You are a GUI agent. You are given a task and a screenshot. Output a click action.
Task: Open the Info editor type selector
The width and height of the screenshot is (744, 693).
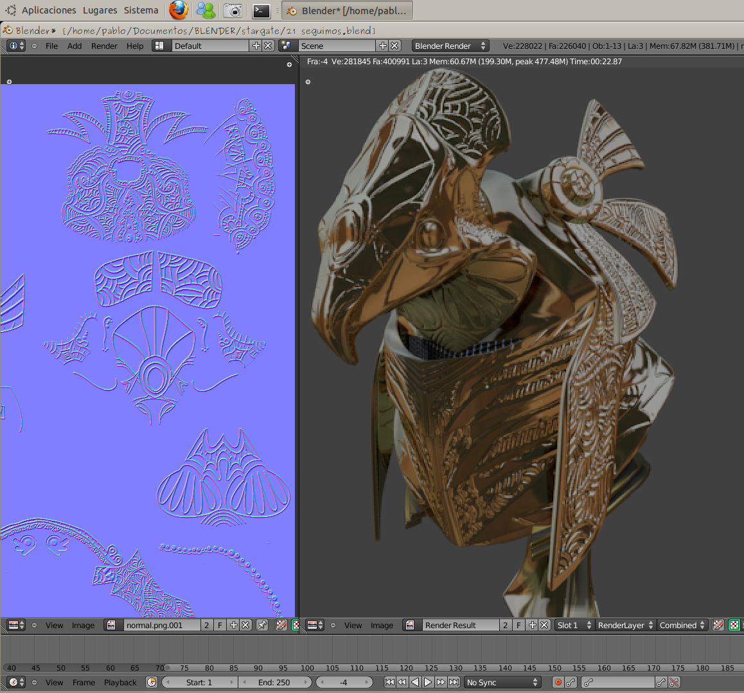(x=17, y=46)
